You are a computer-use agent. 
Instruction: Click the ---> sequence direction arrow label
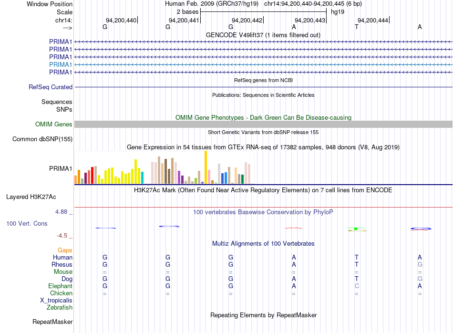coord(67,28)
